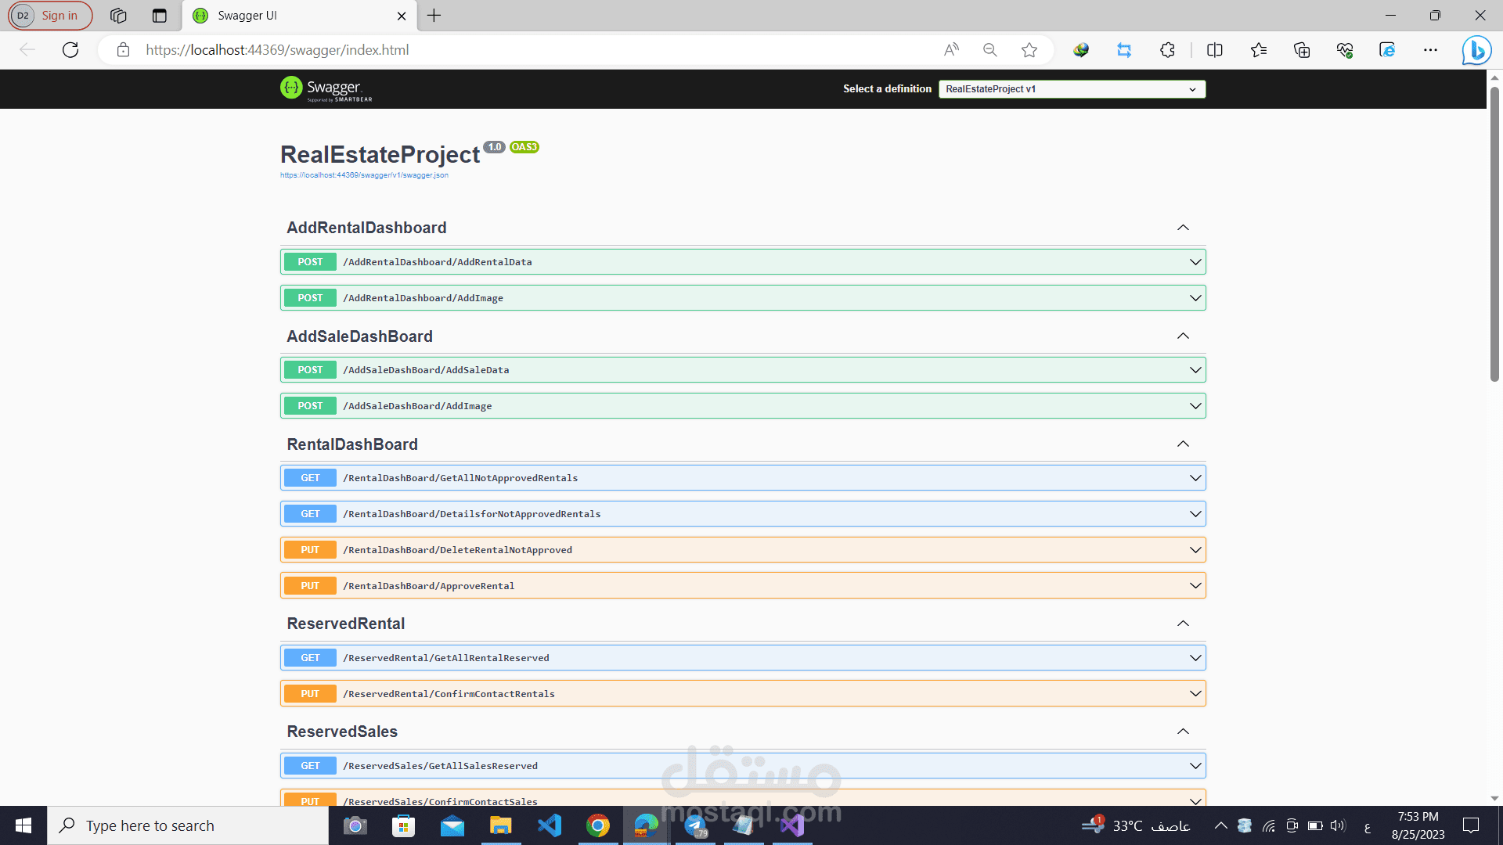Open Visual Studio Code from taskbar
This screenshot has height=845, width=1503.
[550, 825]
